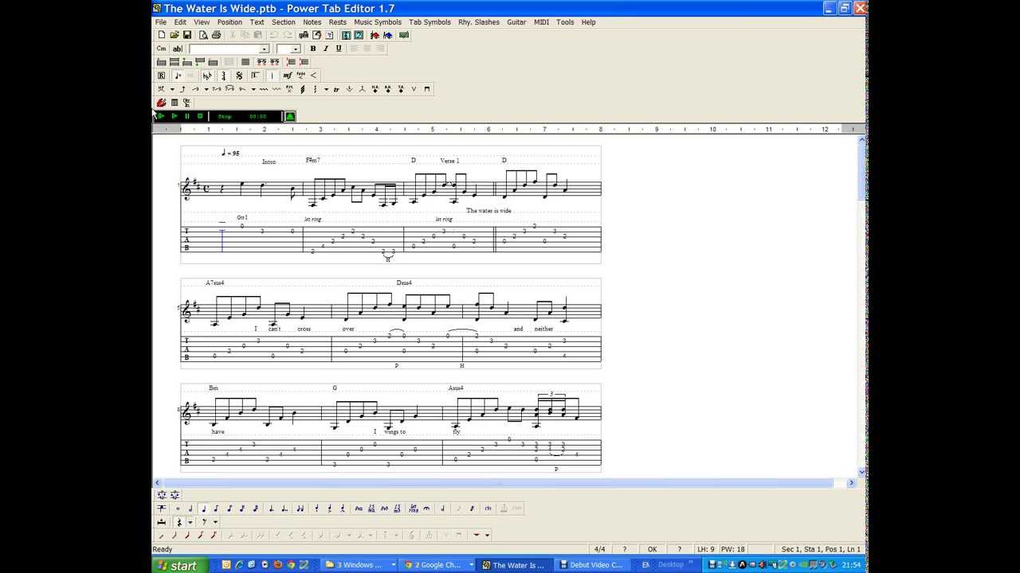Click the Open folder toolbar icon
Screen dimensions: 1020x573
coord(175,35)
